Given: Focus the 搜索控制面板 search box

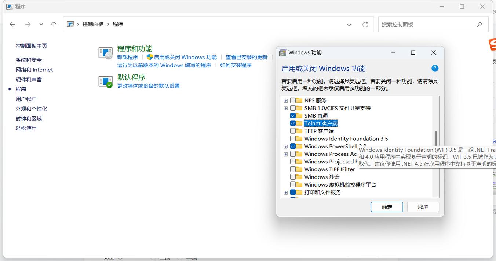Looking at the screenshot, I should point(433,25).
